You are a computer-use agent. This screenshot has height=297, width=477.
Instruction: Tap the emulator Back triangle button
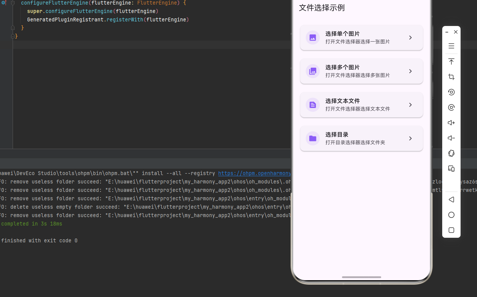click(451, 200)
